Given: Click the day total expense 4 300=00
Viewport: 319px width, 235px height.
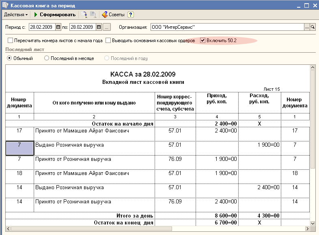Looking at the screenshot, I should 268,216.
